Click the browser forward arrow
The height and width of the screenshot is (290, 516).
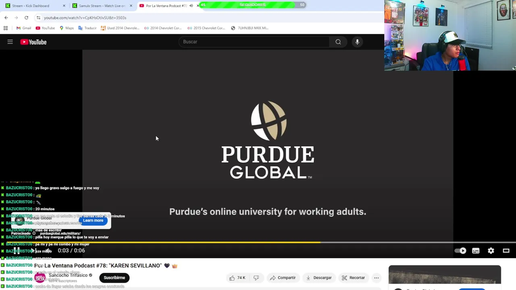pos(16,18)
